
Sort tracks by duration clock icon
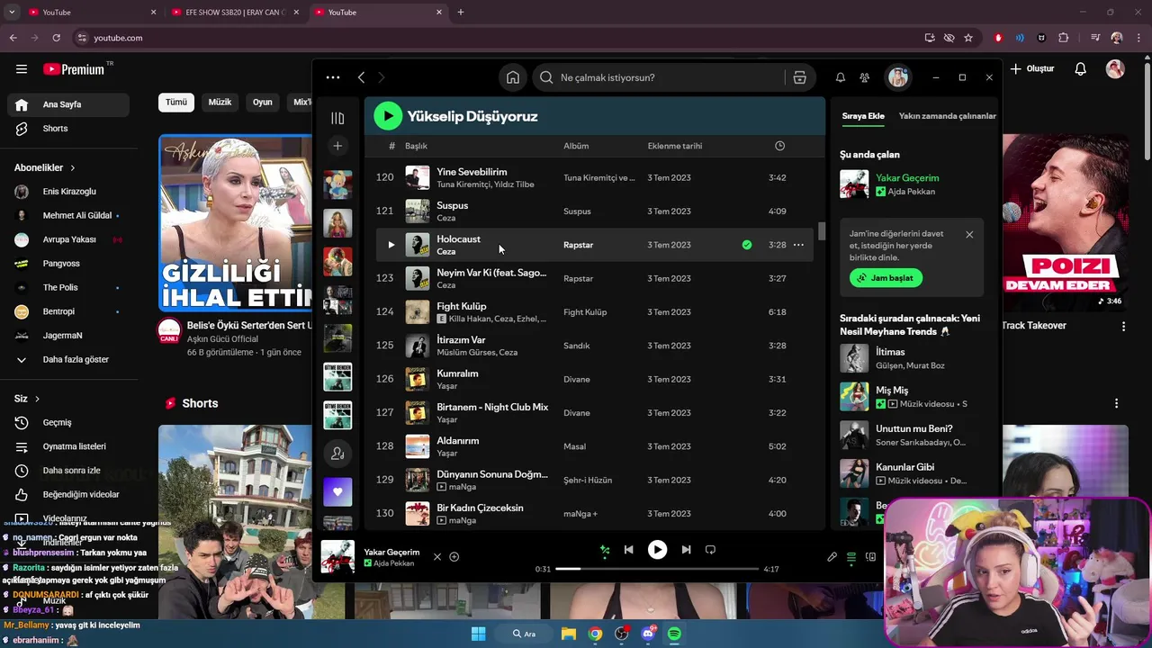click(779, 146)
